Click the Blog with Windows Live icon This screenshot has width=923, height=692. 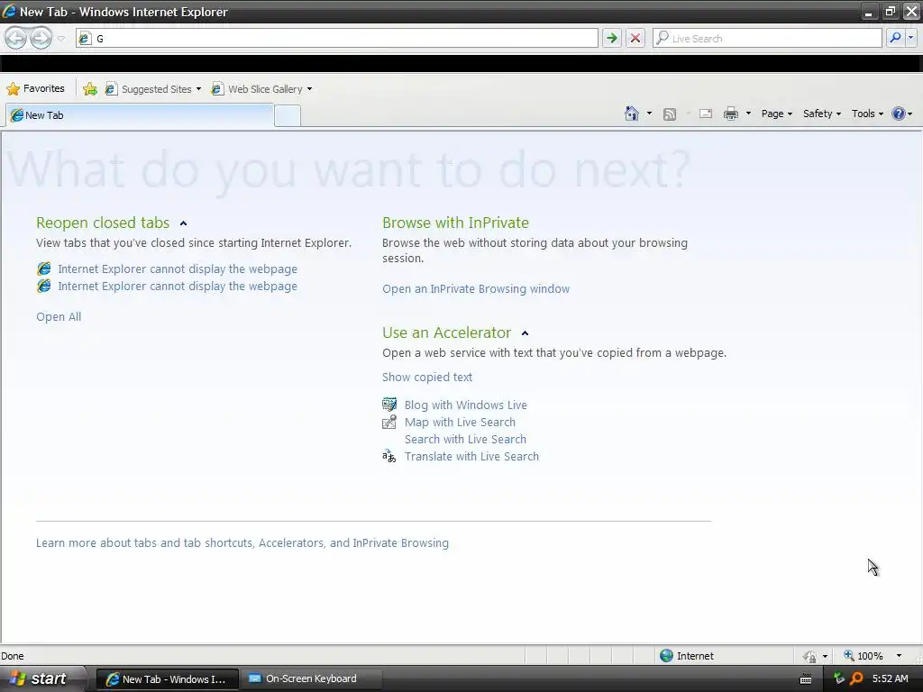click(x=389, y=405)
